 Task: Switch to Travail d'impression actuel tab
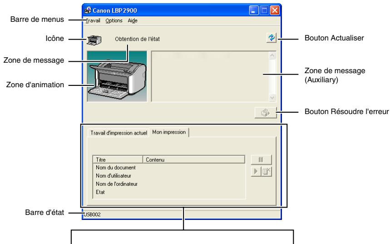pos(118,133)
